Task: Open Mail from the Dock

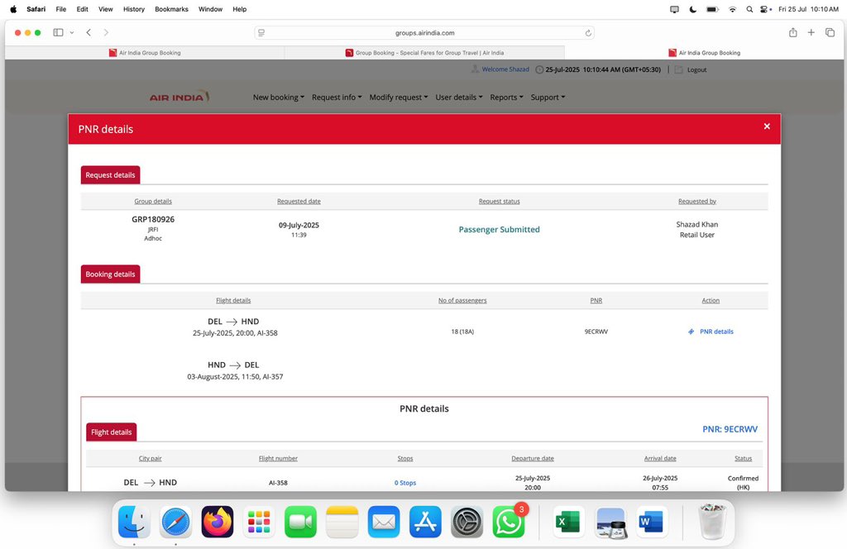Action: (x=384, y=522)
